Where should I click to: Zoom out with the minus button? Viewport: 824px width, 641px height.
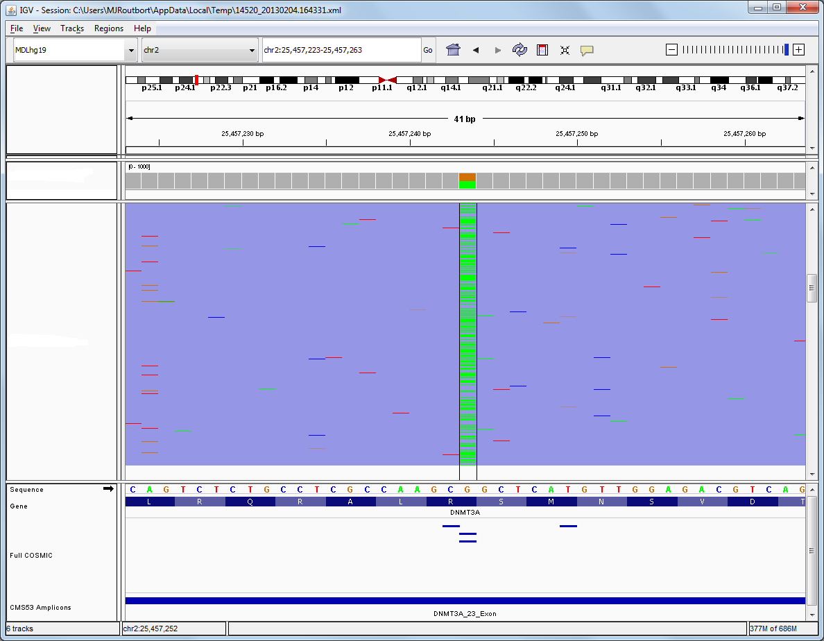point(671,50)
